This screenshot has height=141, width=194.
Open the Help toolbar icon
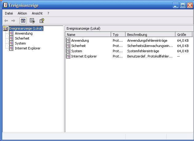(x=42, y=21)
